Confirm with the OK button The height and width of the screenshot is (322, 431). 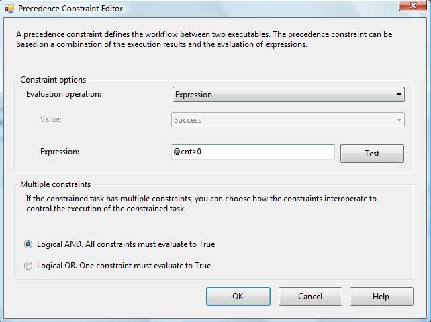point(238,297)
